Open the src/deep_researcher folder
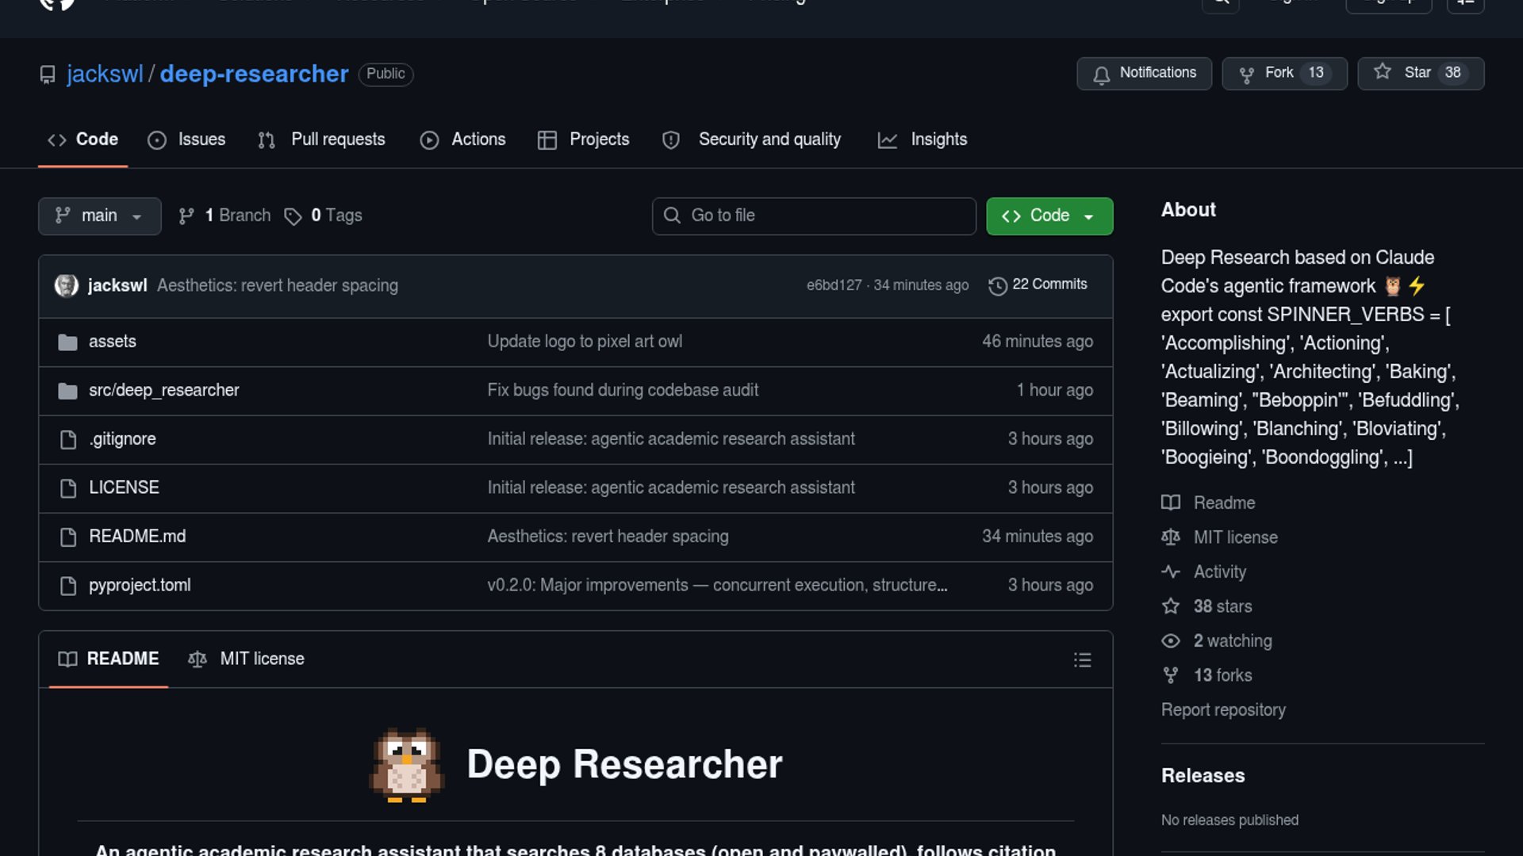The width and height of the screenshot is (1523, 856). tap(163, 390)
